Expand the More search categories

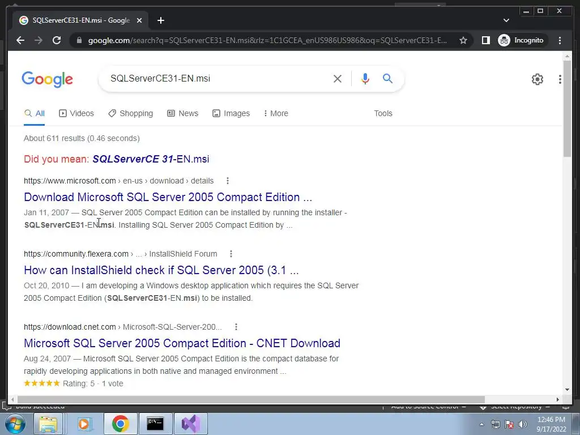[x=276, y=113]
